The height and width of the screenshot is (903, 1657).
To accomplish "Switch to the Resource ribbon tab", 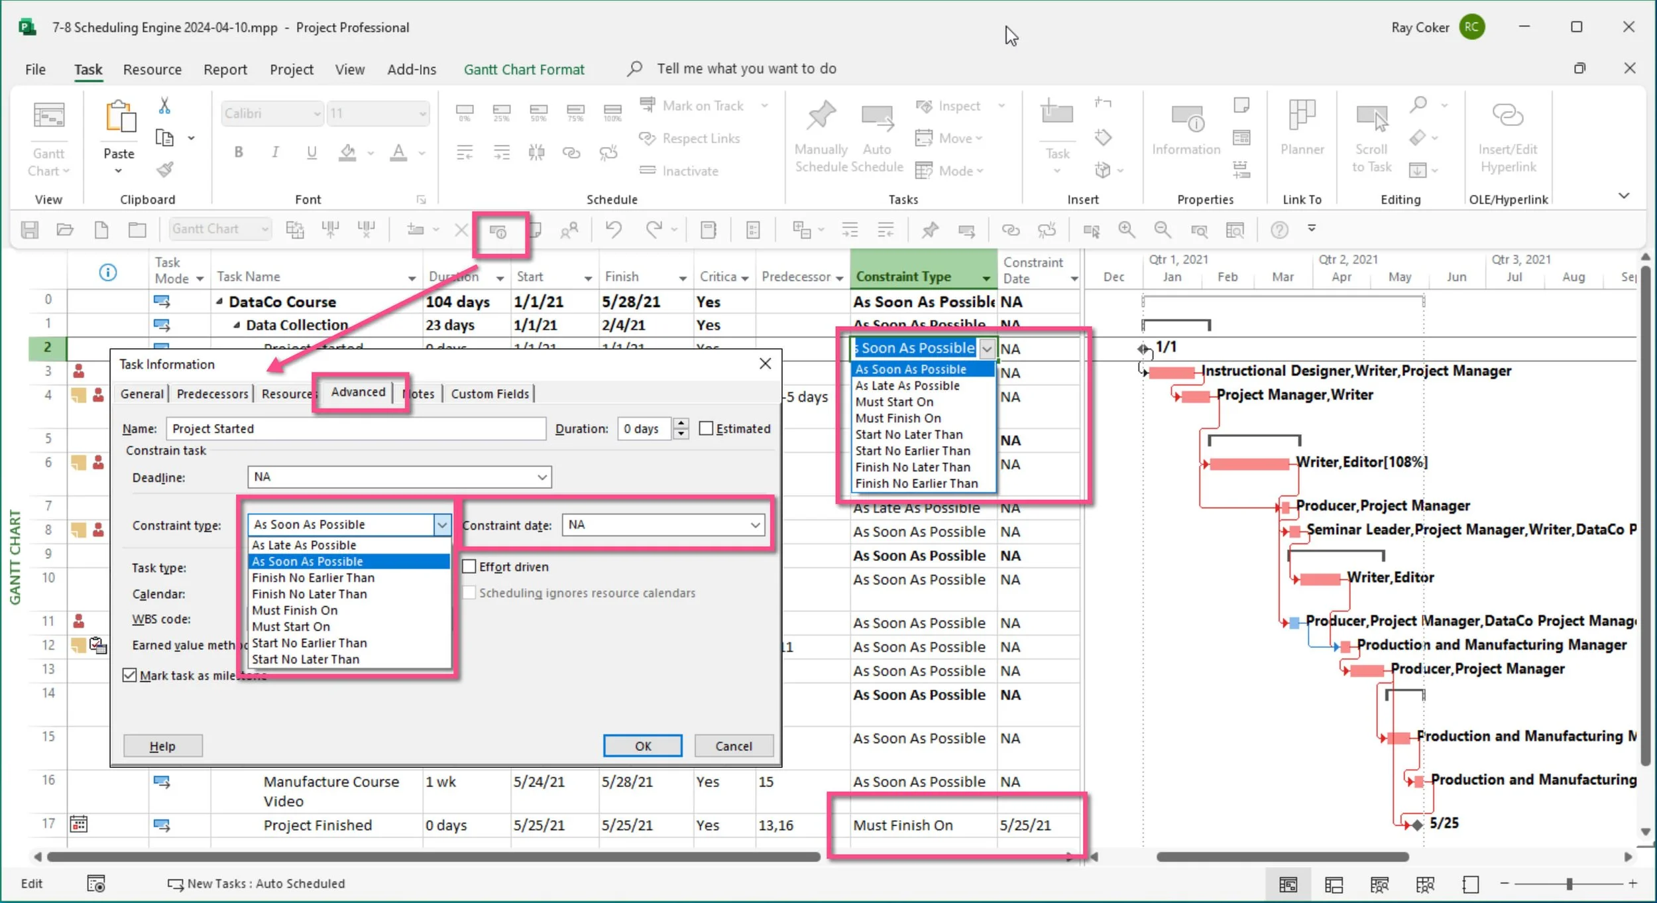I will [x=152, y=69].
